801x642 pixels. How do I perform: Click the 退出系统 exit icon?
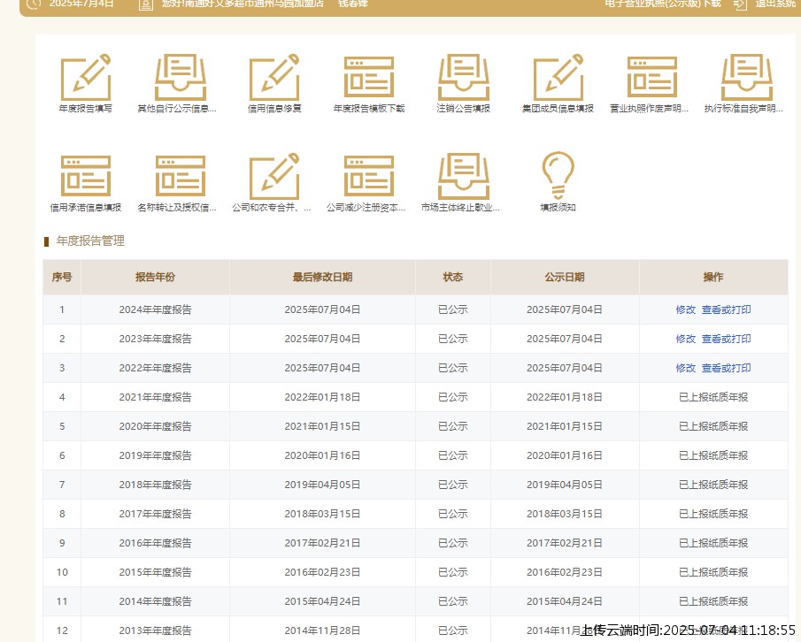pos(740,4)
